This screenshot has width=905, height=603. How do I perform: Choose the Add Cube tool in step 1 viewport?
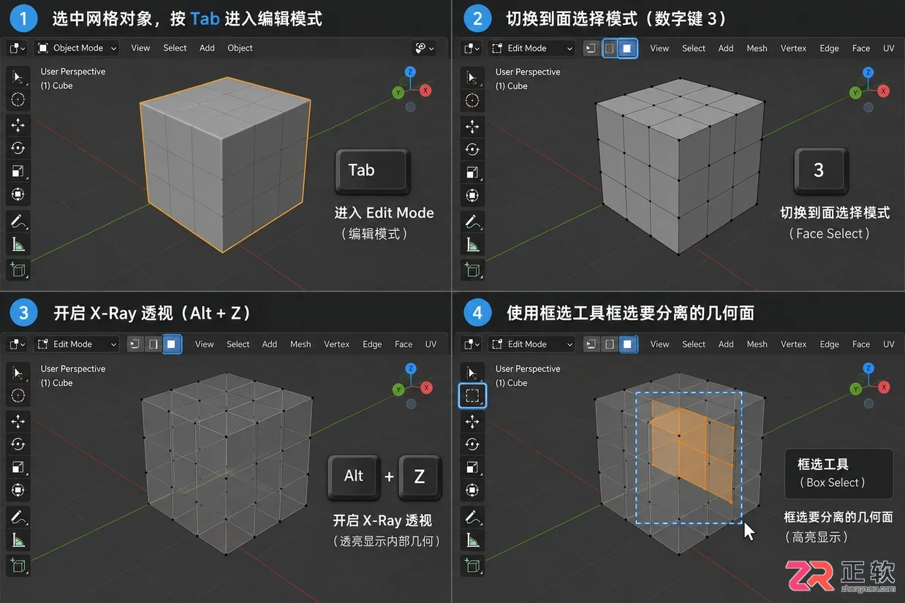[x=18, y=269]
